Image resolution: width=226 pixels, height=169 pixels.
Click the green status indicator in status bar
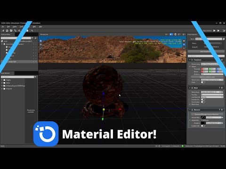(183, 146)
